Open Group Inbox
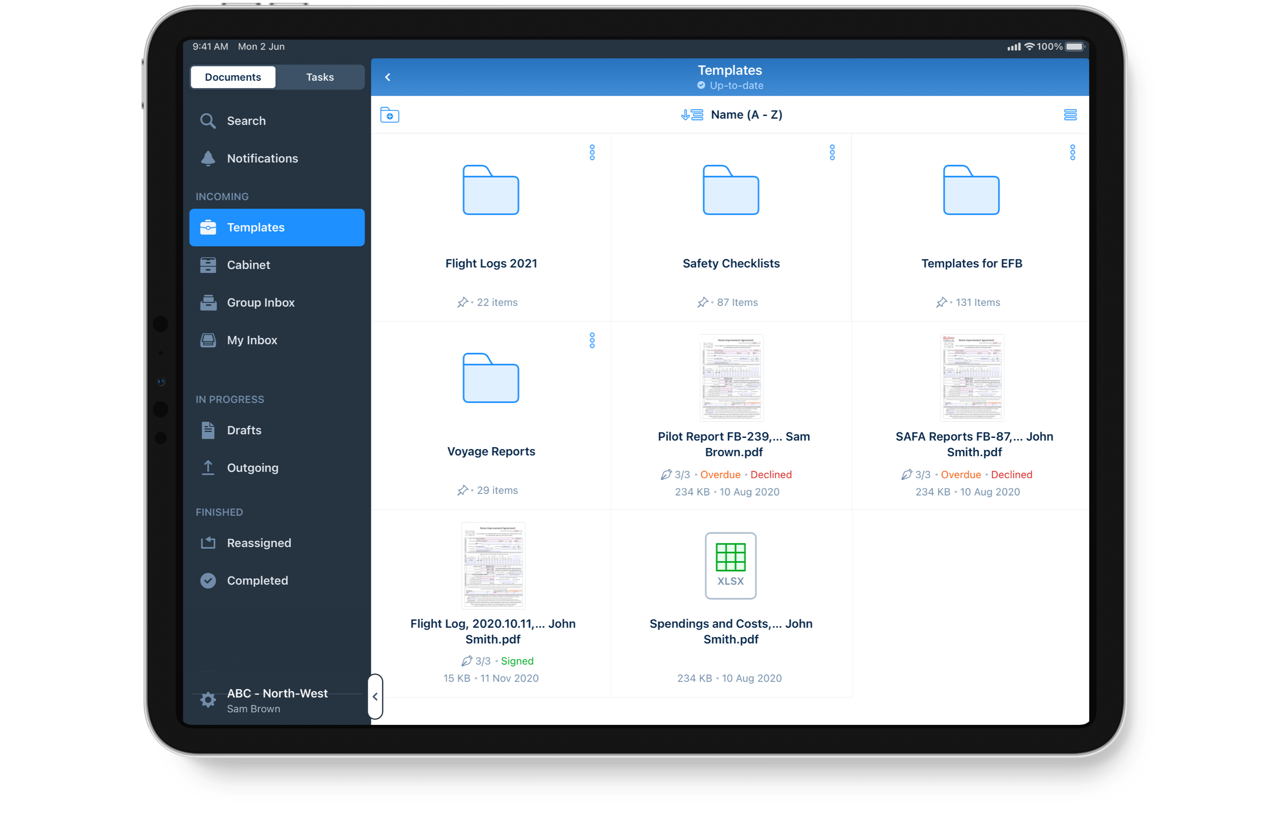Viewport: 1274px width, 818px height. point(260,302)
